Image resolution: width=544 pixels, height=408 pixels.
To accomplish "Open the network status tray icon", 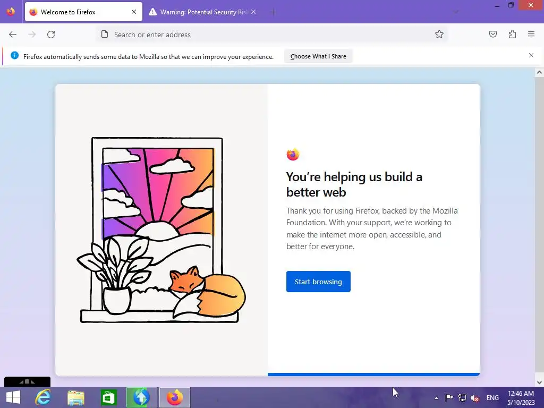I will coord(462,397).
